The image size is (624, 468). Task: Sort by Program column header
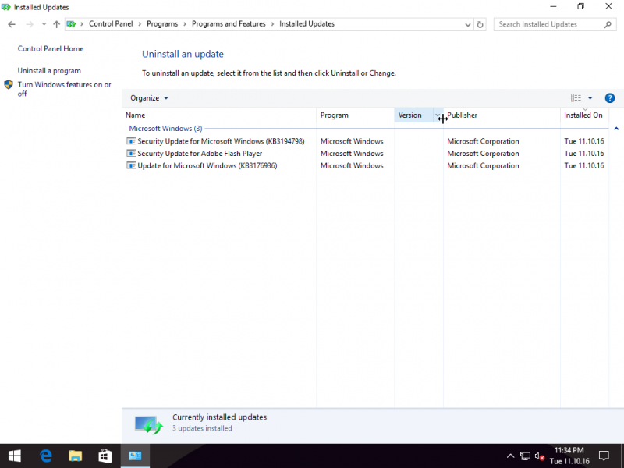tap(356, 115)
